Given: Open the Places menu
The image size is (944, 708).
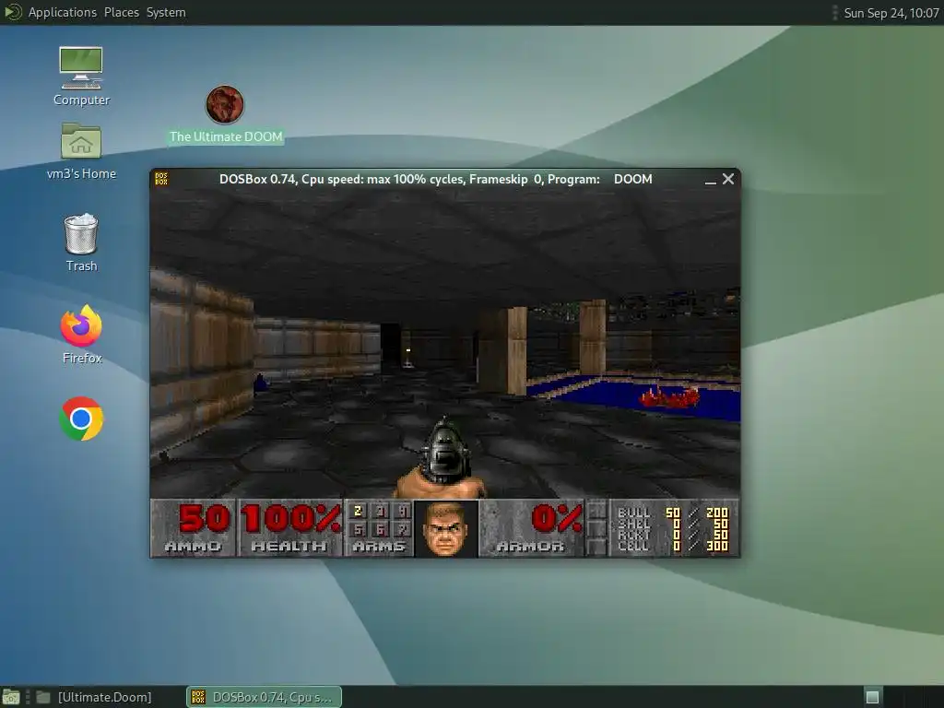Looking at the screenshot, I should [121, 12].
